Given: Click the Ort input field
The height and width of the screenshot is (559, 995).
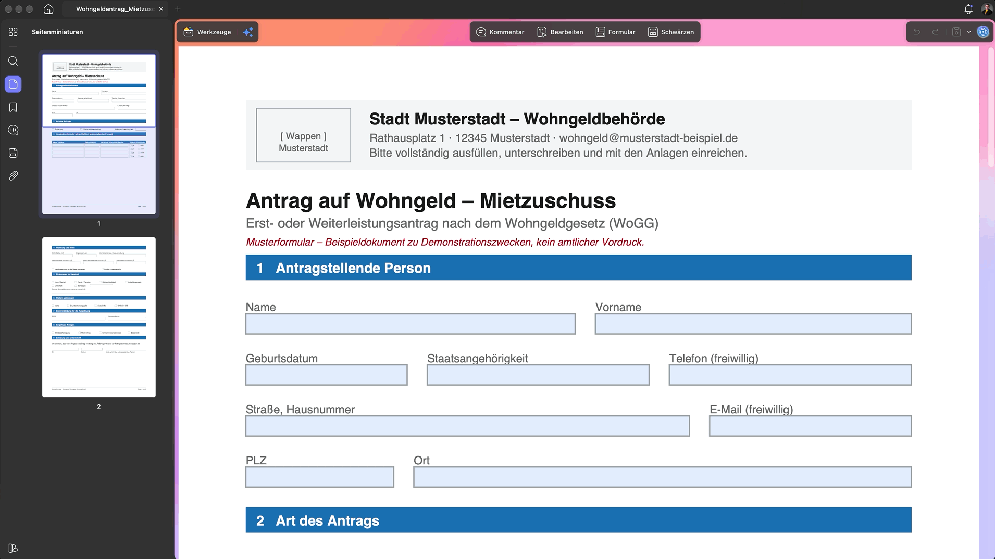Looking at the screenshot, I should [x=663, y=477].
